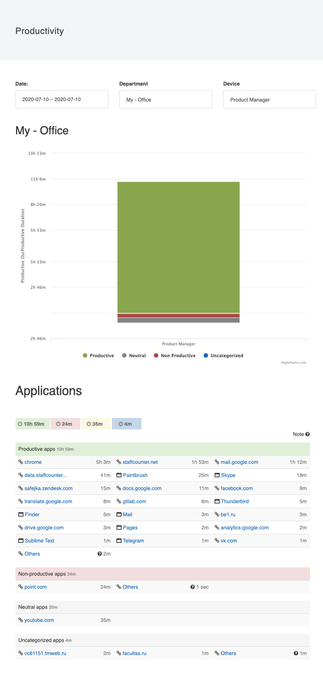This screenshot has width=323, height=678.
Task: Open cc61151.tmweb.ru link
Action: [45, 653]
